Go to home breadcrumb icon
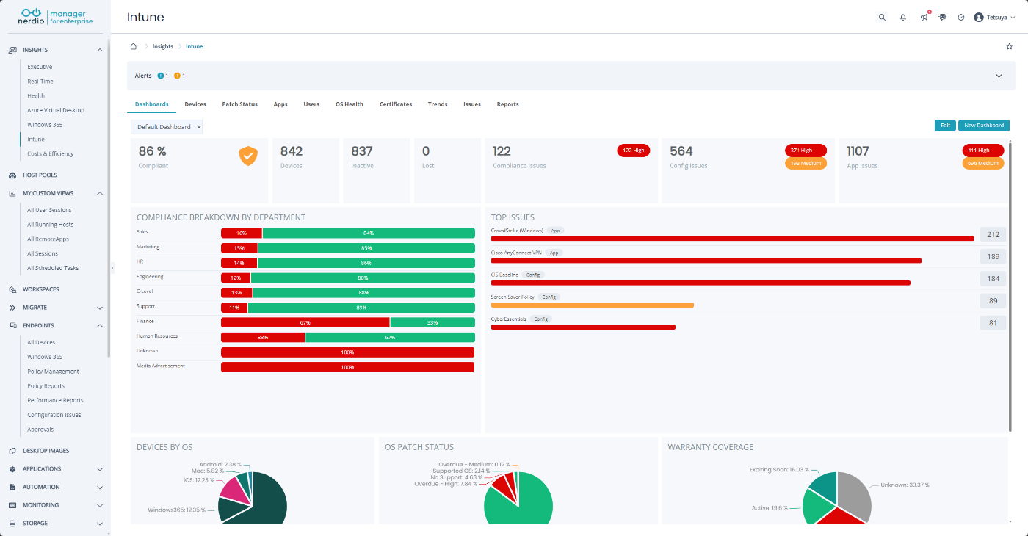This screenshot has width=1028, height=536. click(x=133, y=46)
